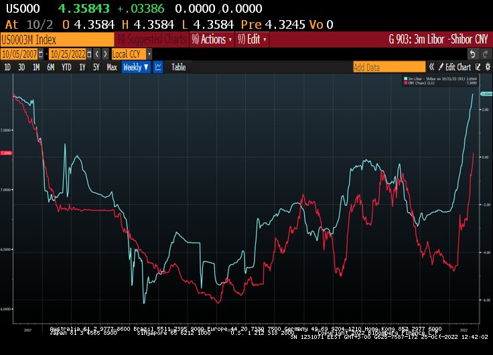Screen dimensions: 493x355
Task: Switch to the Table view
Action: point(178,67)
